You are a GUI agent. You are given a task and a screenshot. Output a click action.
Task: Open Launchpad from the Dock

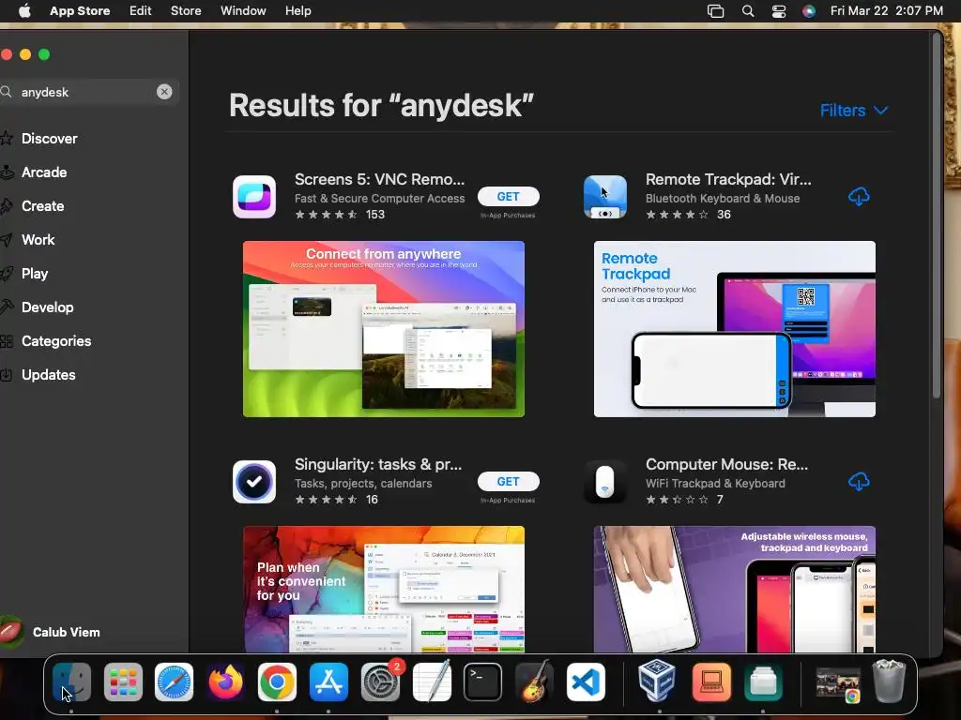pyautogui.click(x=123, y=682)
